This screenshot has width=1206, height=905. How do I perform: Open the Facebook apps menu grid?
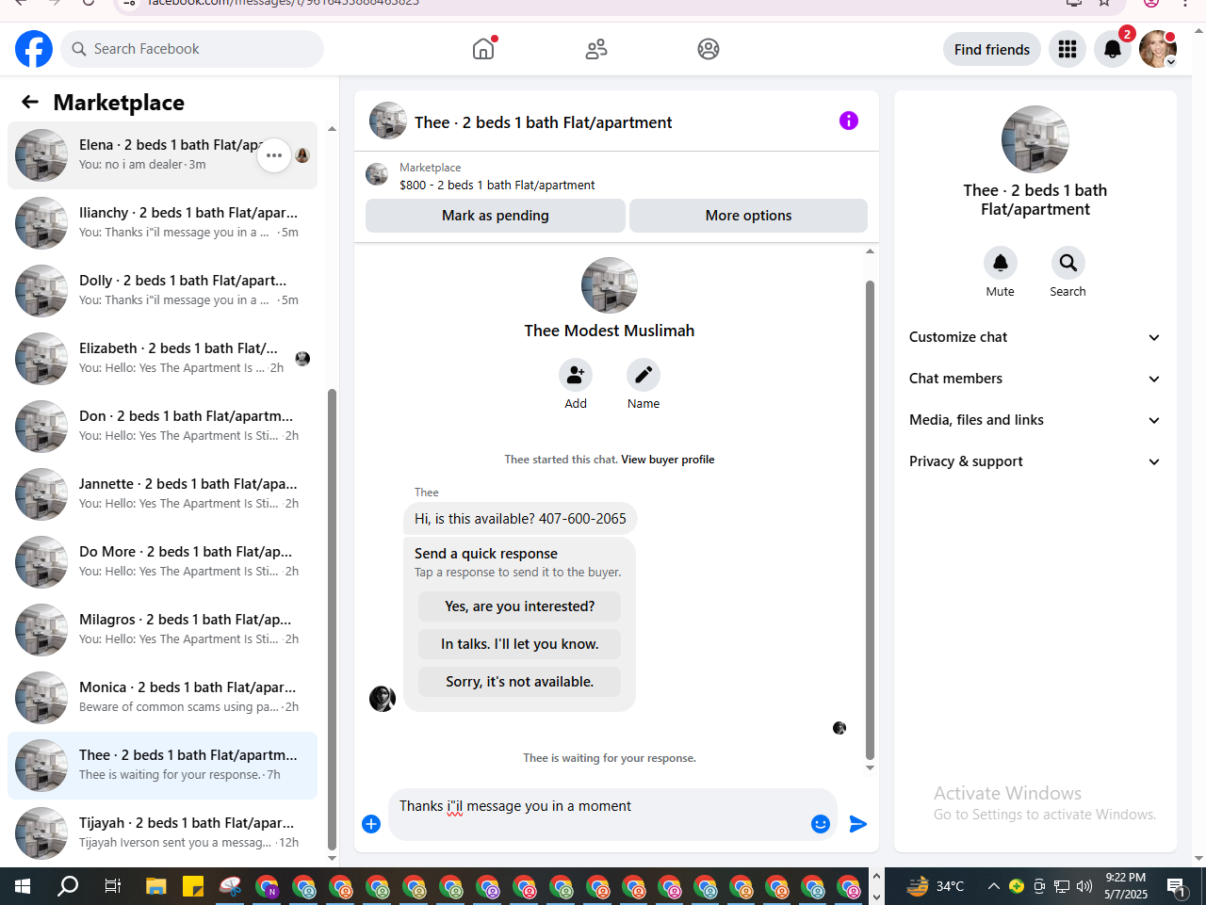coord(1067,49)
